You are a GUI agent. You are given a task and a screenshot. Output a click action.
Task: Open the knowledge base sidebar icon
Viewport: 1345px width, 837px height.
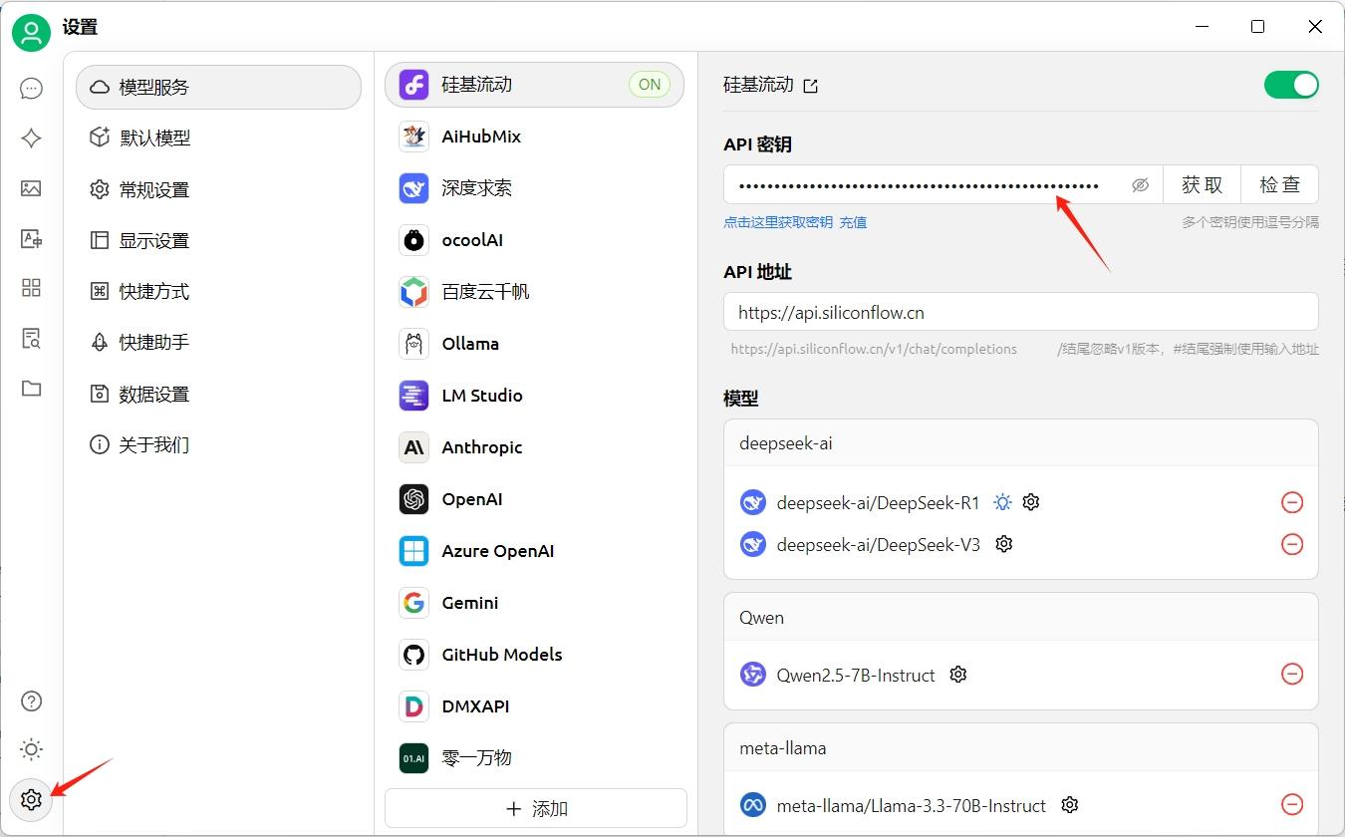coord(31,338)
